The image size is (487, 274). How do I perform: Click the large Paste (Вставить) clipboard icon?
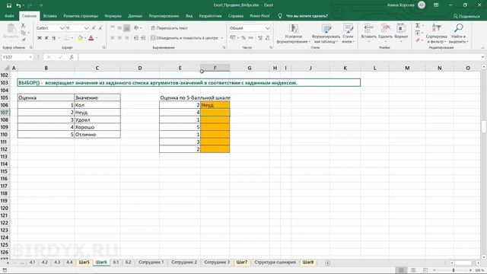coord(11,29)
